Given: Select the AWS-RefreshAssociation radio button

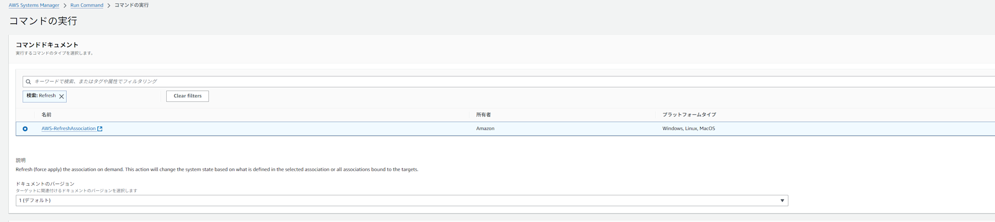Looking at the screenshot, I should pyautogui.click(x=25, y=129).
